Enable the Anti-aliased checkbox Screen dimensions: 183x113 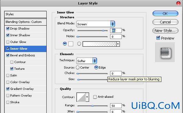(95, 97)
